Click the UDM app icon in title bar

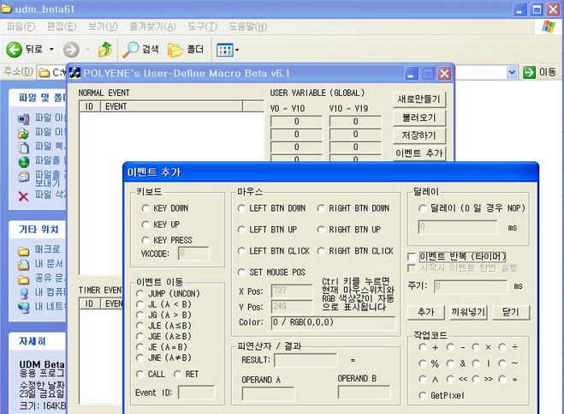[x=74, y=73]
